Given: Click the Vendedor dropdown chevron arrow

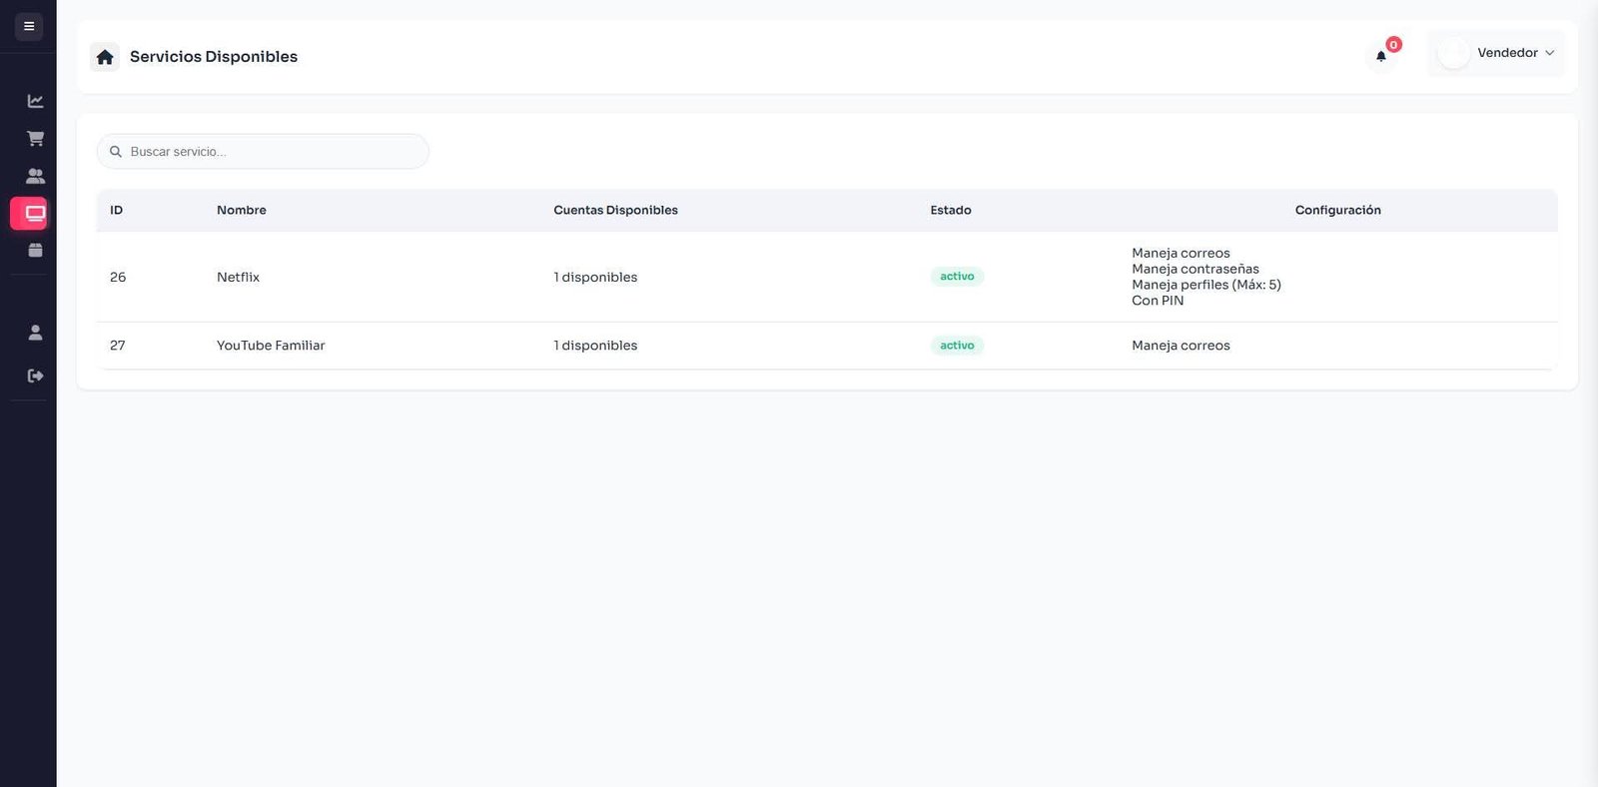Looking at the screenshot, I should (x=1549, y=53).
